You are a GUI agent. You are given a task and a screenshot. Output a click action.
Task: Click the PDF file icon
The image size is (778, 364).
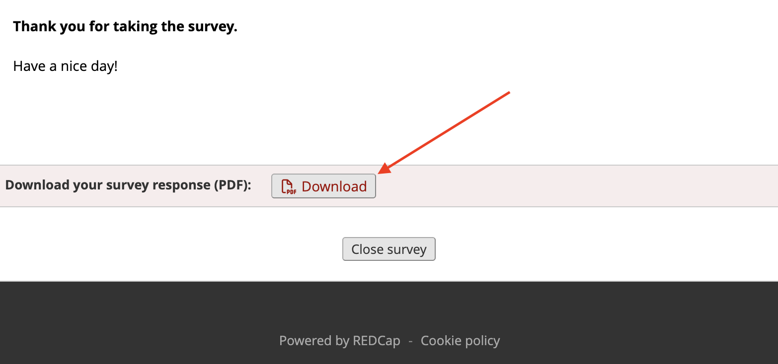tap(289, 186)
